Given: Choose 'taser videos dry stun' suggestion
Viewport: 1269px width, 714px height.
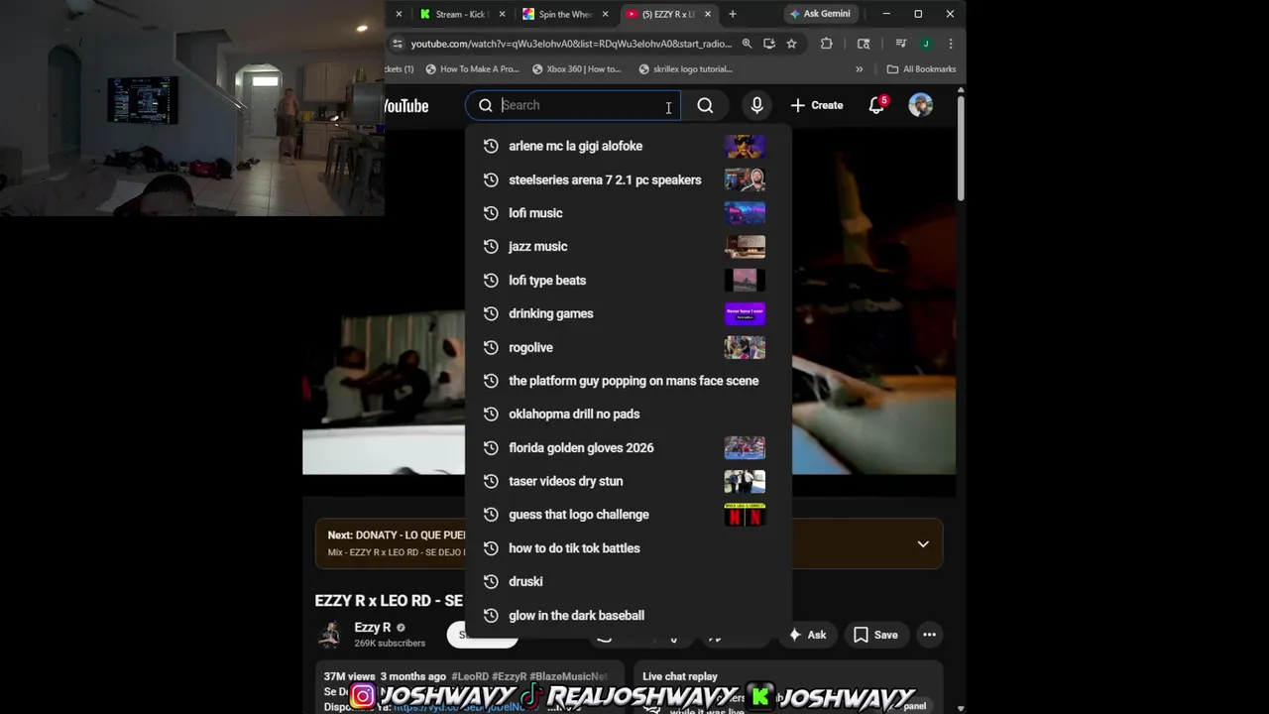Looking at the screenshot, I should pos(628,481).
